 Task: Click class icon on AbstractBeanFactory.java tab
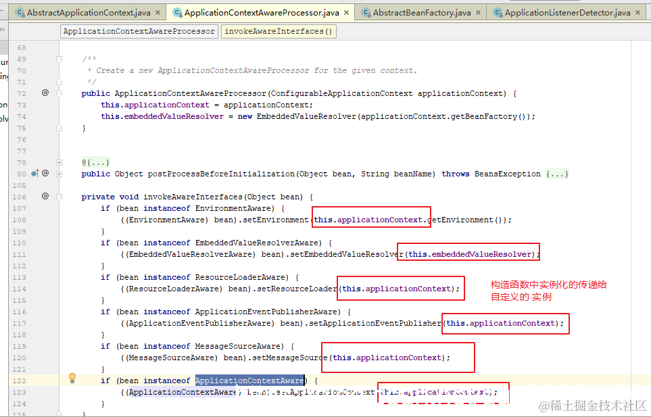point(366,13)
